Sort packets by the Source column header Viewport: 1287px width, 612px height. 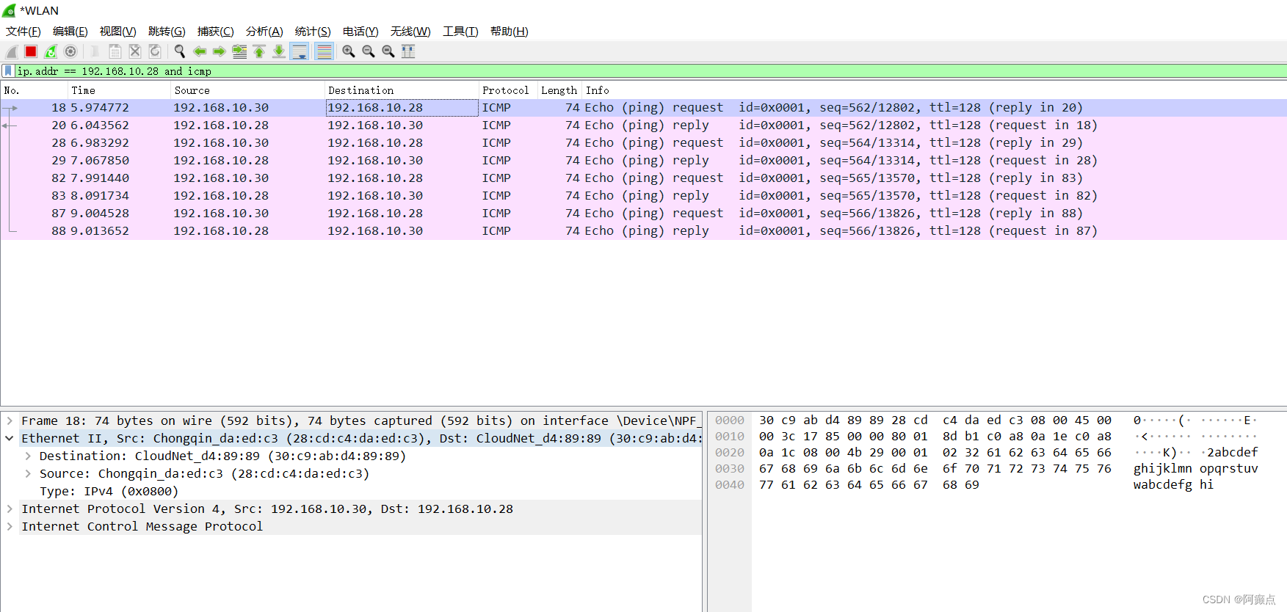[247, 90]
